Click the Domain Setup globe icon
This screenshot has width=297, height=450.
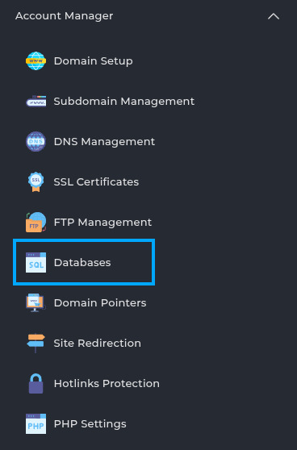pos(36,60)
